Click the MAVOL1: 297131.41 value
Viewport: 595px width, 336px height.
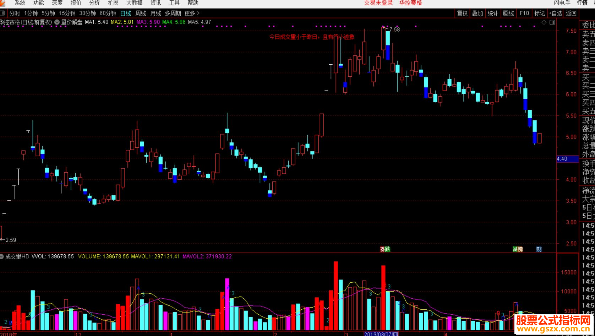pos(155,256)
